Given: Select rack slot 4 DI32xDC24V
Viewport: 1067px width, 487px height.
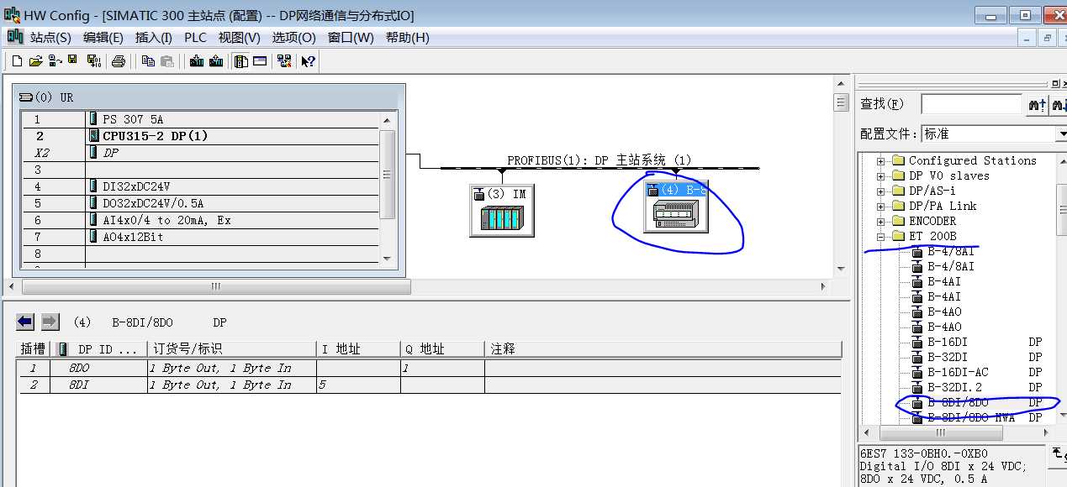Looking at the screenshot, I should 201,186.
